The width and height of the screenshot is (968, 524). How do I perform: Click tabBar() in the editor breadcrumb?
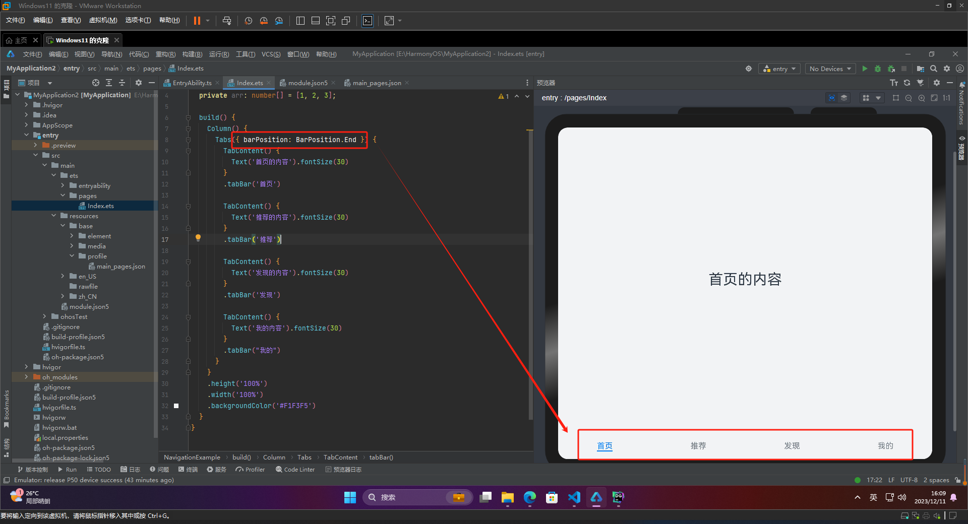click(x=381, y=457)
